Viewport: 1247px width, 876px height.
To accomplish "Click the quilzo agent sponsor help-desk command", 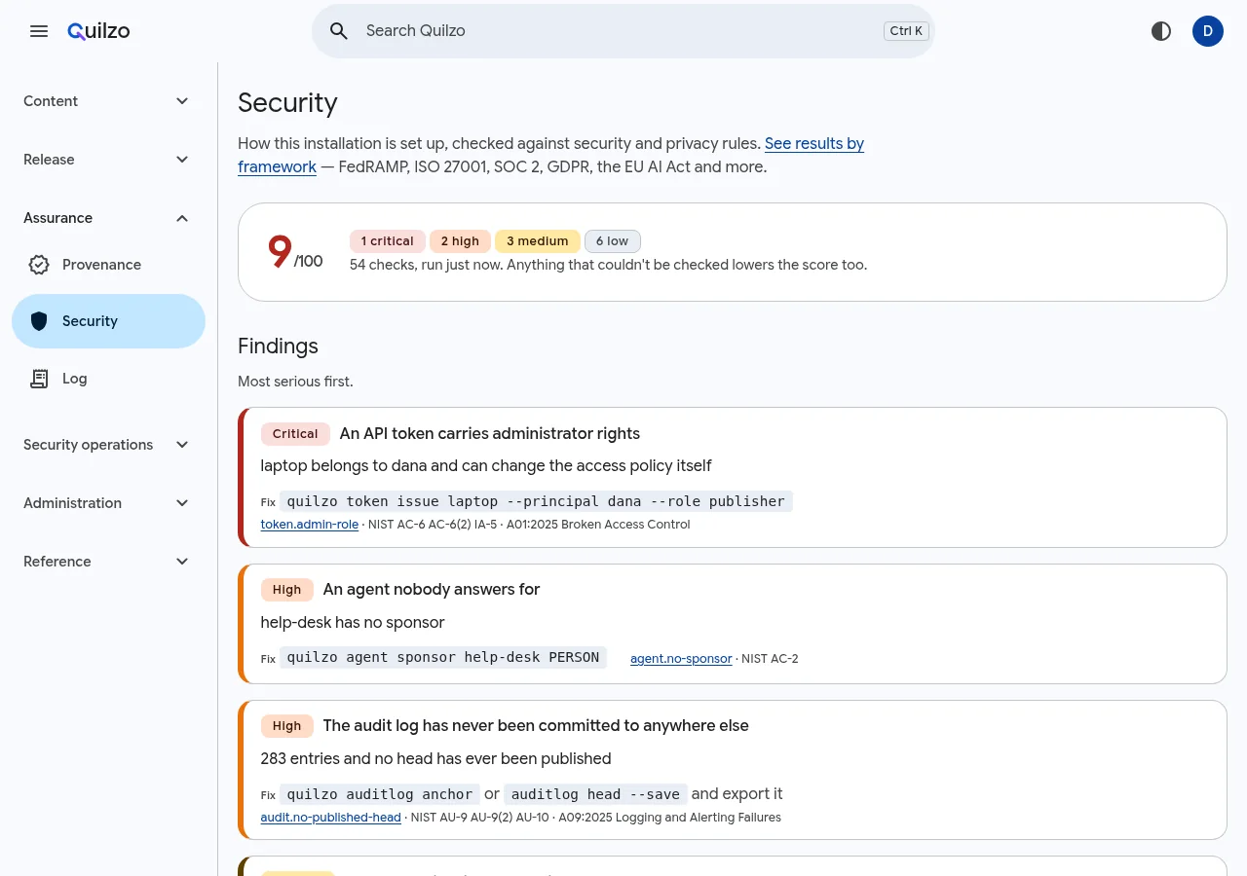I will pyautogui.click(x=443, y=657).
